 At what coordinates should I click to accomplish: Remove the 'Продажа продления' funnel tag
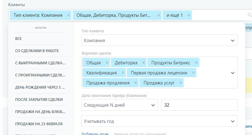[136, 83]
